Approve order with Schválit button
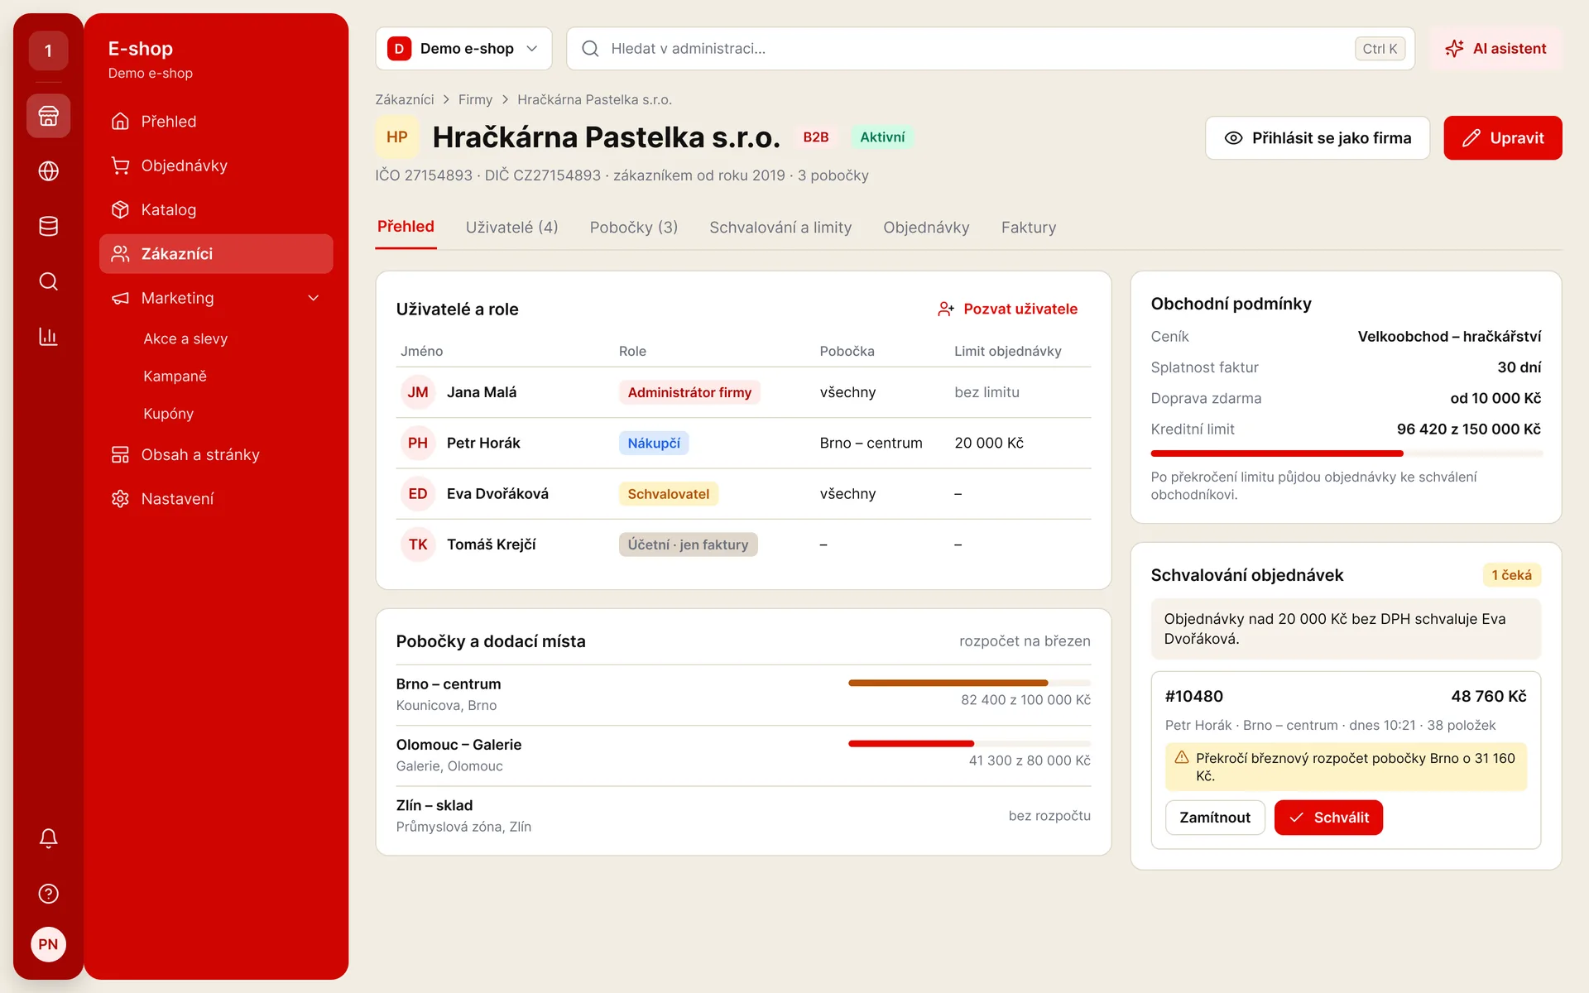 (1328, 818)
